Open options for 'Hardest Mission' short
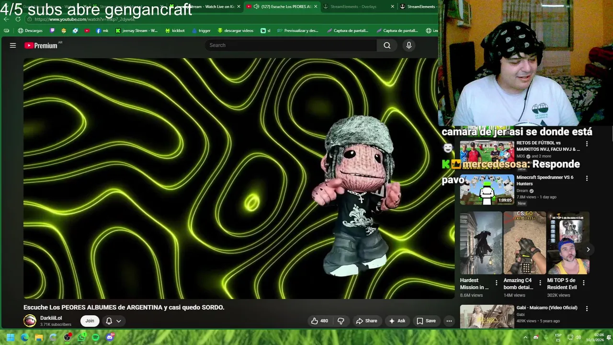This screenshot has width=613, height=345. click(x=496, y=283)
